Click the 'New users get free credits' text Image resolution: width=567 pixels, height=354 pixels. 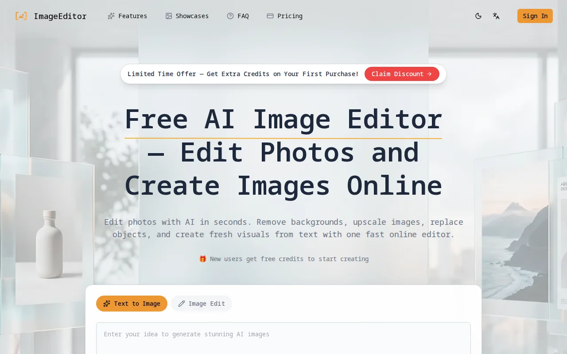[x=289, y=259]
